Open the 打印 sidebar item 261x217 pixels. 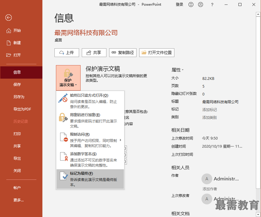pyautogui.click(x=21, y=134)
